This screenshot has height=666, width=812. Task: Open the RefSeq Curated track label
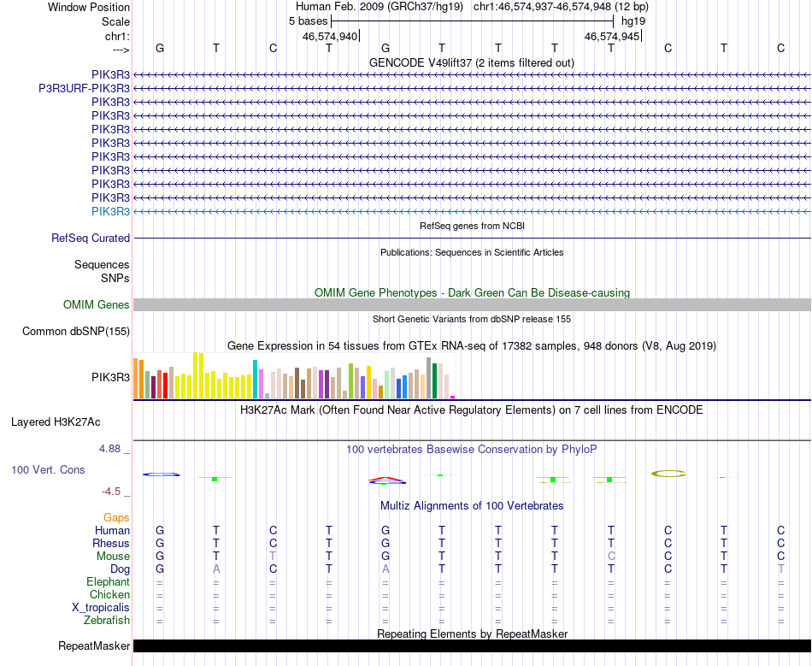tap(91, 239)
